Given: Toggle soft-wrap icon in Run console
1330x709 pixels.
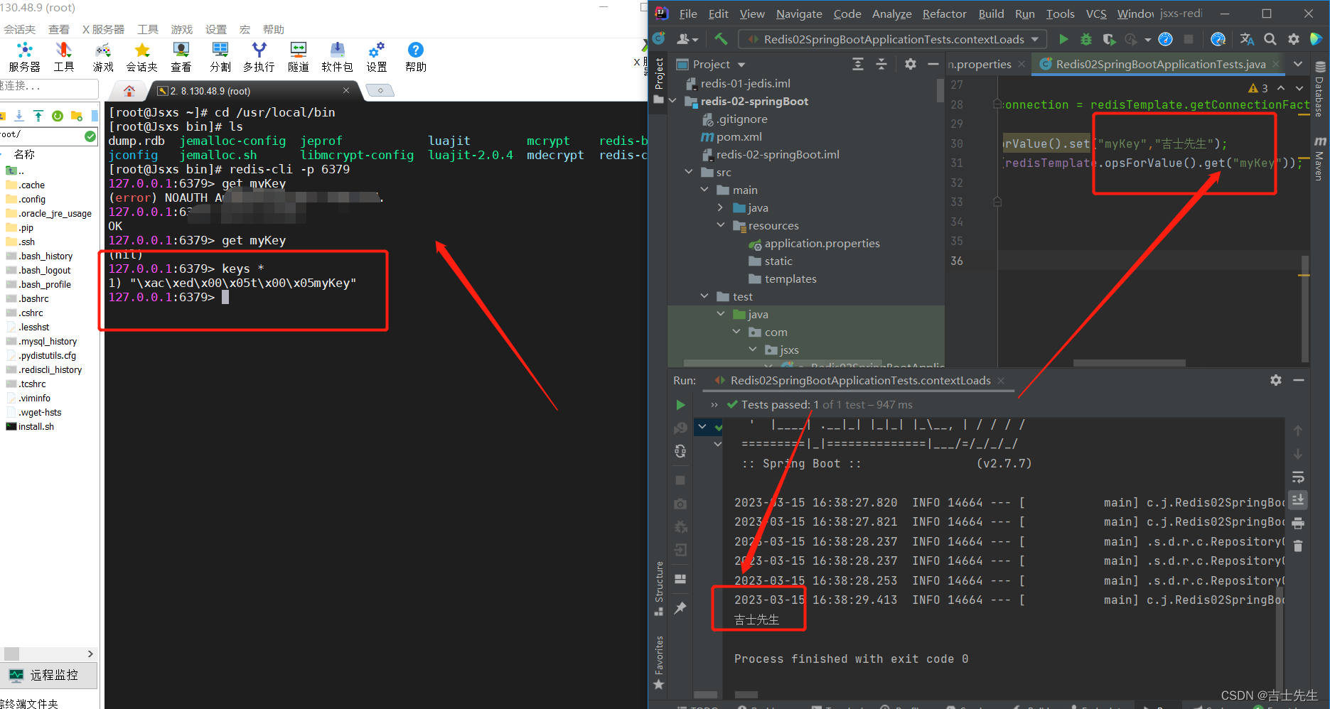Looking at the screenshot, I should [x=1298, y=477].
